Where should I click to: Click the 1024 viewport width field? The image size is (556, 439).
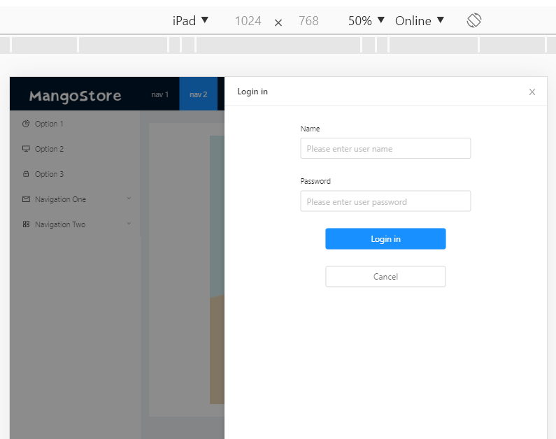pyautogui.click(x=248, y=21)
